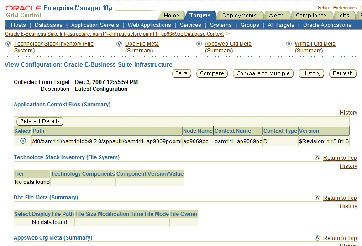Go to Application Servers subtab

tap(95, 25)
